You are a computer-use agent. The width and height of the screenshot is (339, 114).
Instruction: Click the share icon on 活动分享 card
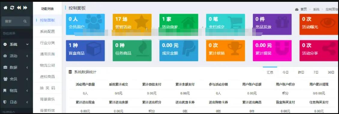pos(329,49)
